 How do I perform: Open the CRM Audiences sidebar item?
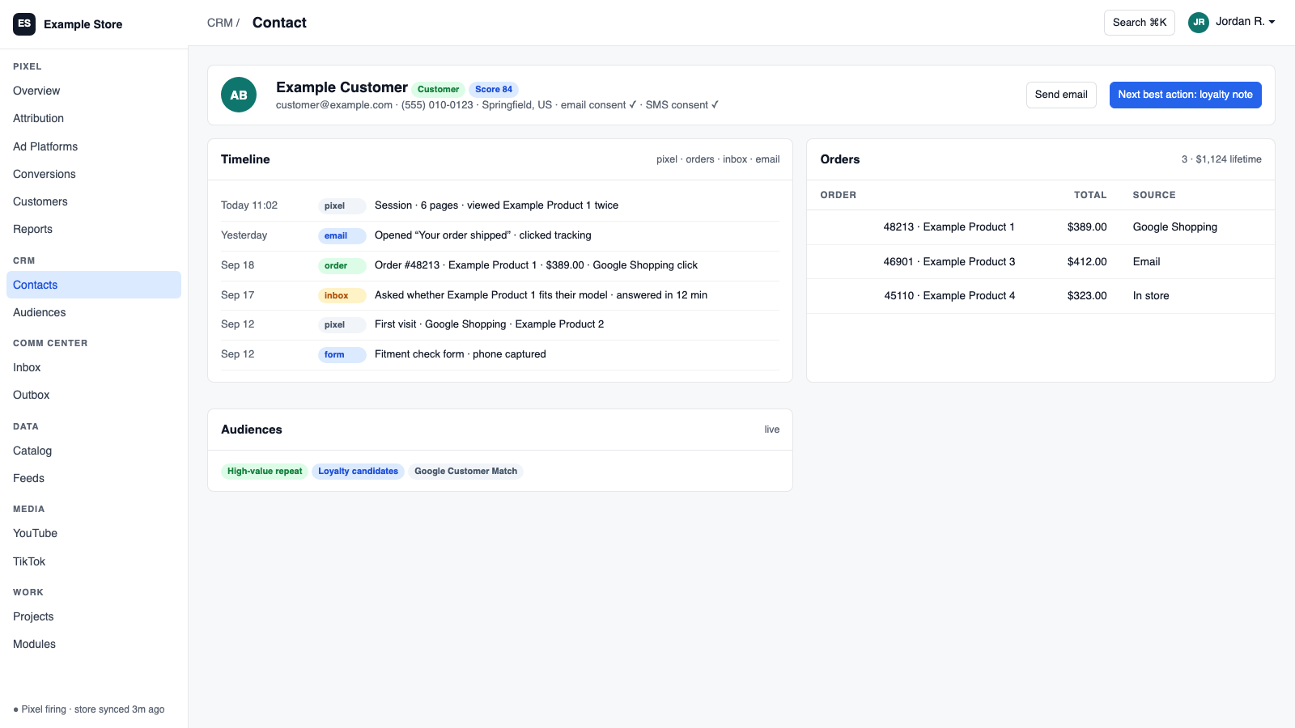pyautogui.click(x=94, y=312)
